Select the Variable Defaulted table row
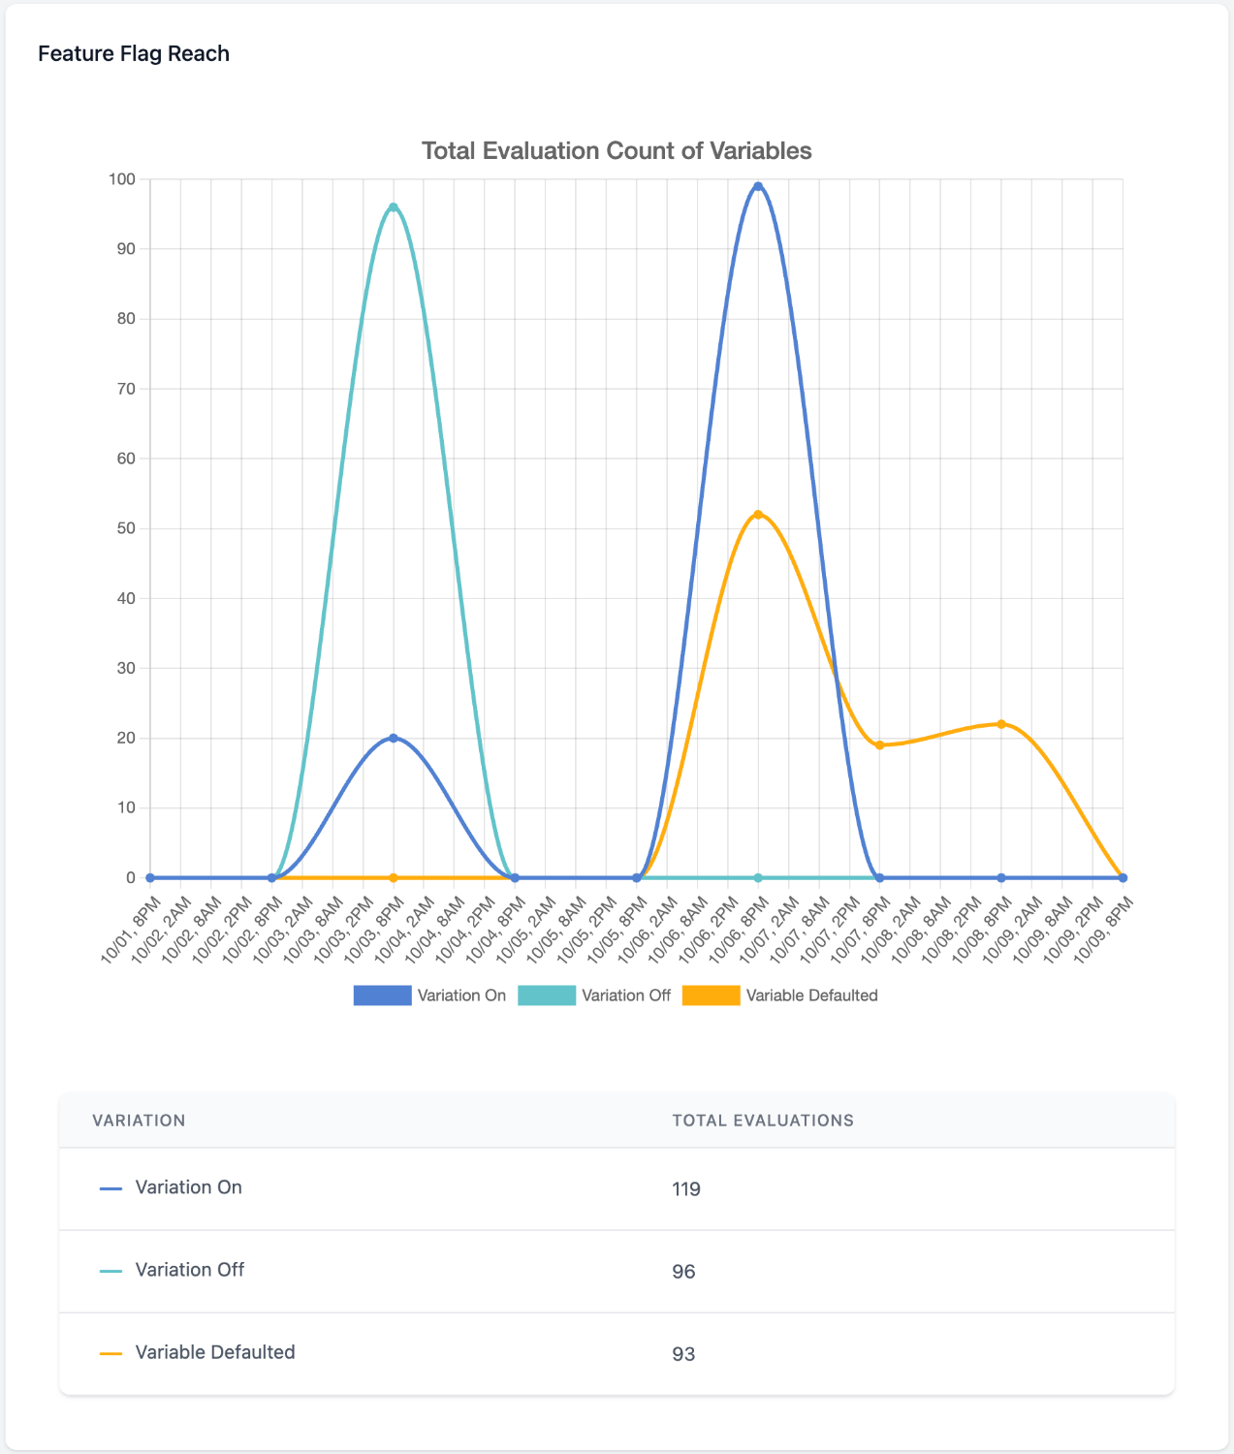Viewport: 1234px width, 1454px height. [x=617, y=1352]
